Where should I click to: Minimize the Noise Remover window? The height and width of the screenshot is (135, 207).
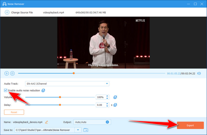tap(189, 4)
